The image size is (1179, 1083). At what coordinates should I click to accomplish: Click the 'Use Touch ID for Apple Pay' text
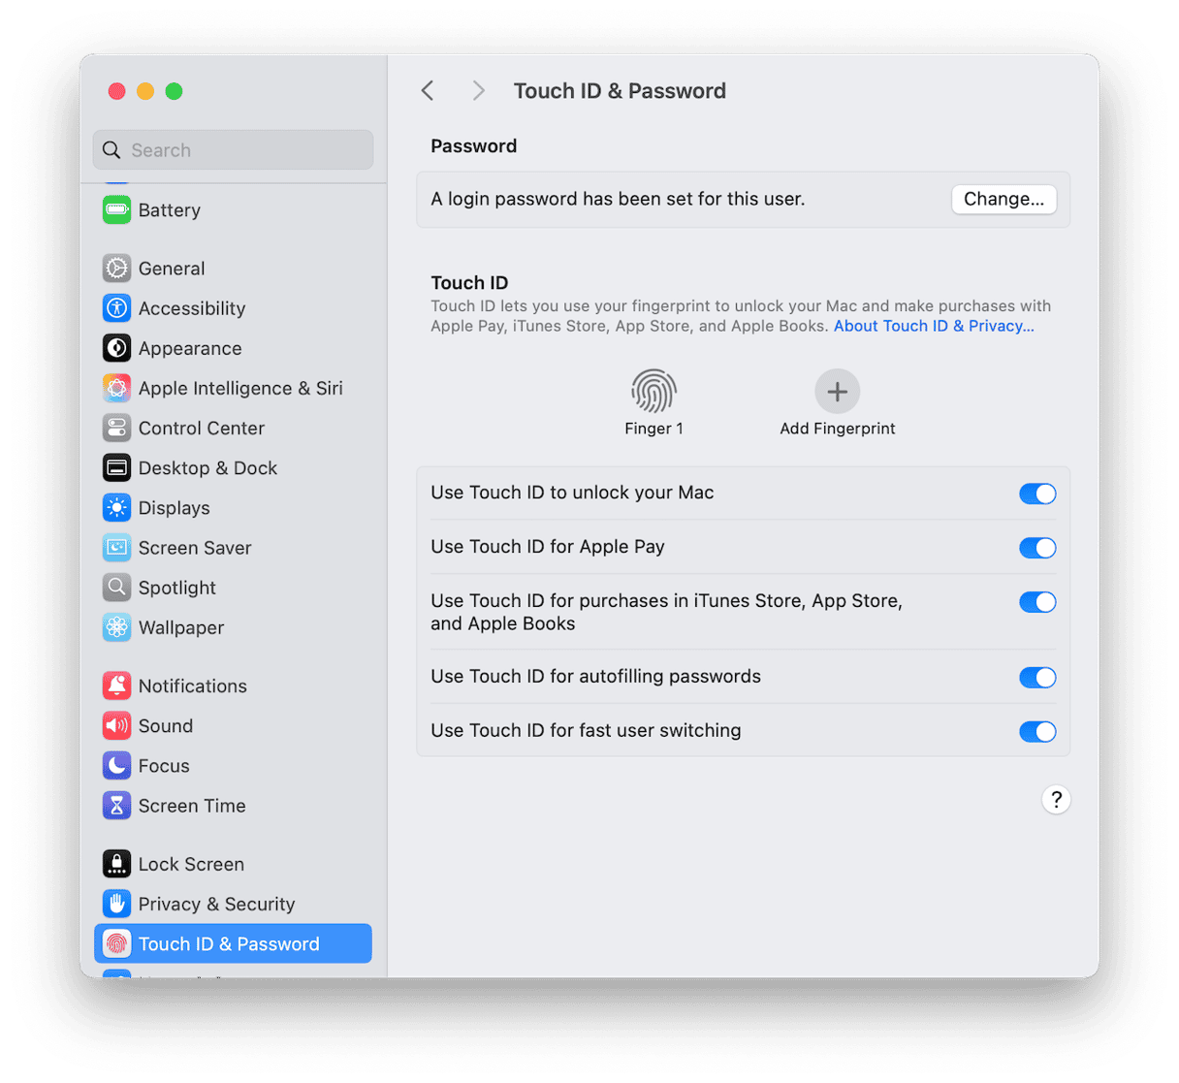click(548, 547)
